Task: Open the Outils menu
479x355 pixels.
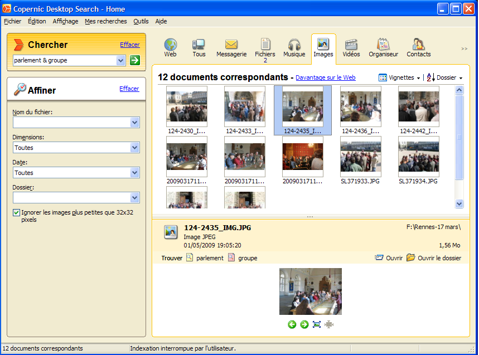Action: pyautogui.click(x=141, y=21)
